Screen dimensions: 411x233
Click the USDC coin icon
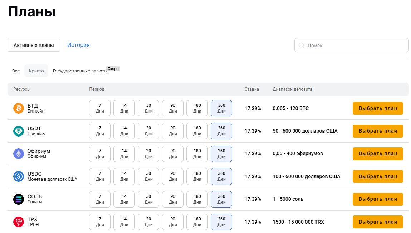(x=19, y=176)
